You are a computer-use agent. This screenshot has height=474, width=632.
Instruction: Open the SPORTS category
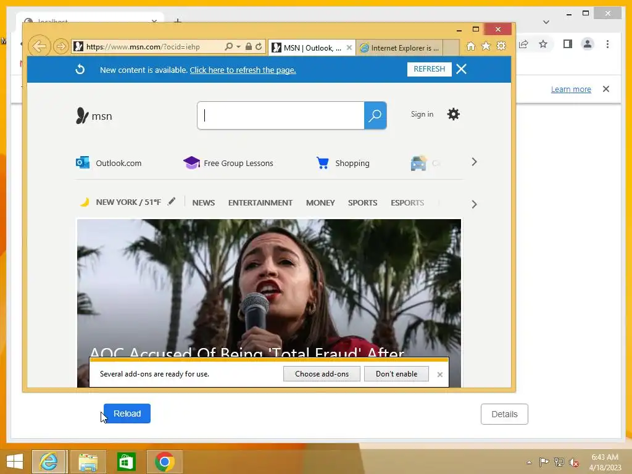coord(363,202)
